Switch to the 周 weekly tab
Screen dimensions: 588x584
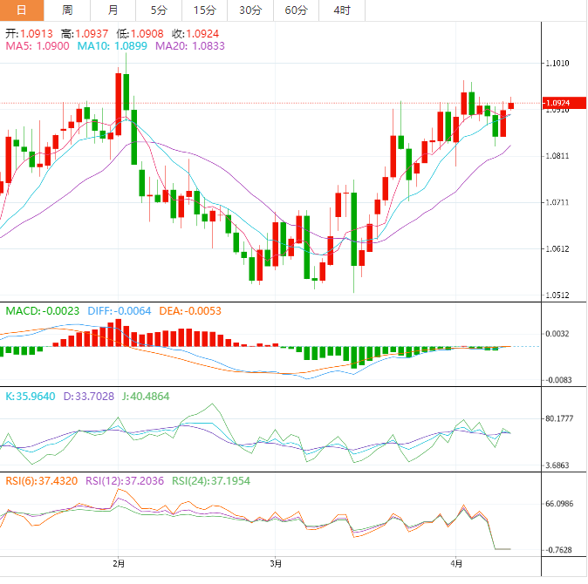point(67,10)
